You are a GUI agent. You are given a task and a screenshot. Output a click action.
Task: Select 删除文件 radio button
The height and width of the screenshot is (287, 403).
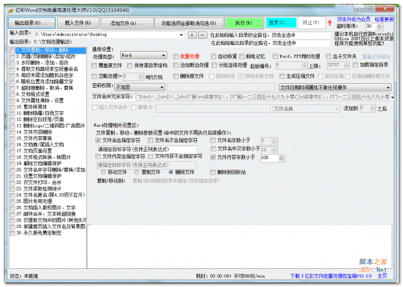coord(171,172)
